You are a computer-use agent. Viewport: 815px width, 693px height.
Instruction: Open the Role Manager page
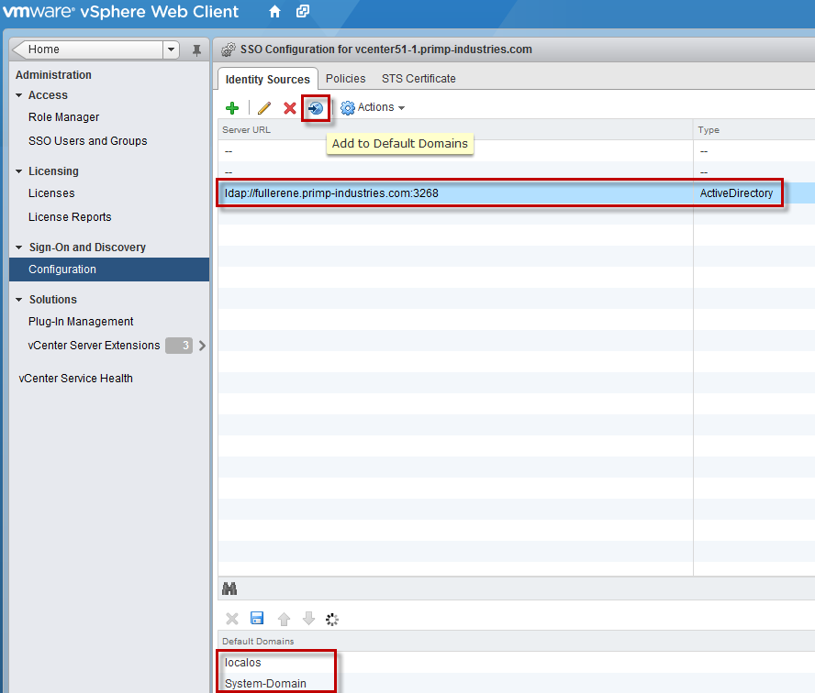tap(65, 116)
